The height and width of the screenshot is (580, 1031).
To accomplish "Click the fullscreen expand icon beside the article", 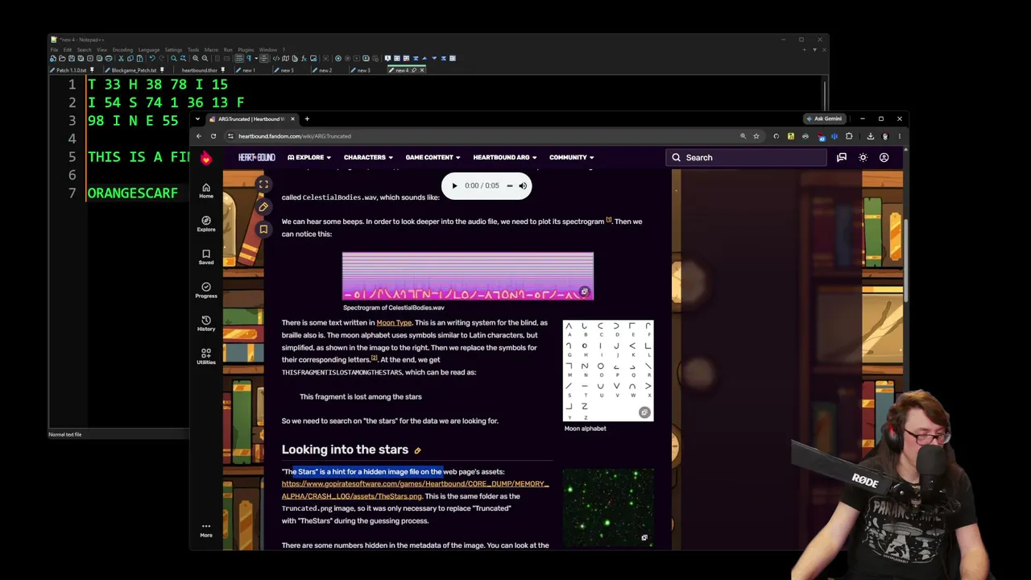I will point(263,184).
